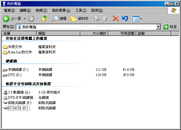Click the DVD (D:) name text
Image resolution: width=181 pixels, height=130 pixels.
15,75
